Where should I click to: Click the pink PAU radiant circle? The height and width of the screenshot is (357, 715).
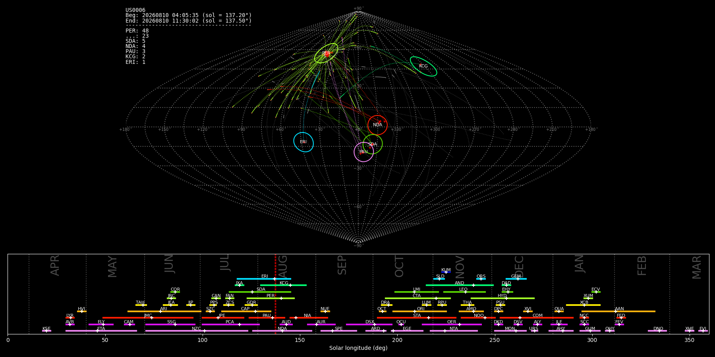(x=364, y=152)
